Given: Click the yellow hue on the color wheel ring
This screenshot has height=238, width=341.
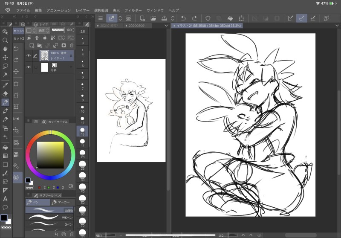Looking at the screenshot, I should pos(50,133).
